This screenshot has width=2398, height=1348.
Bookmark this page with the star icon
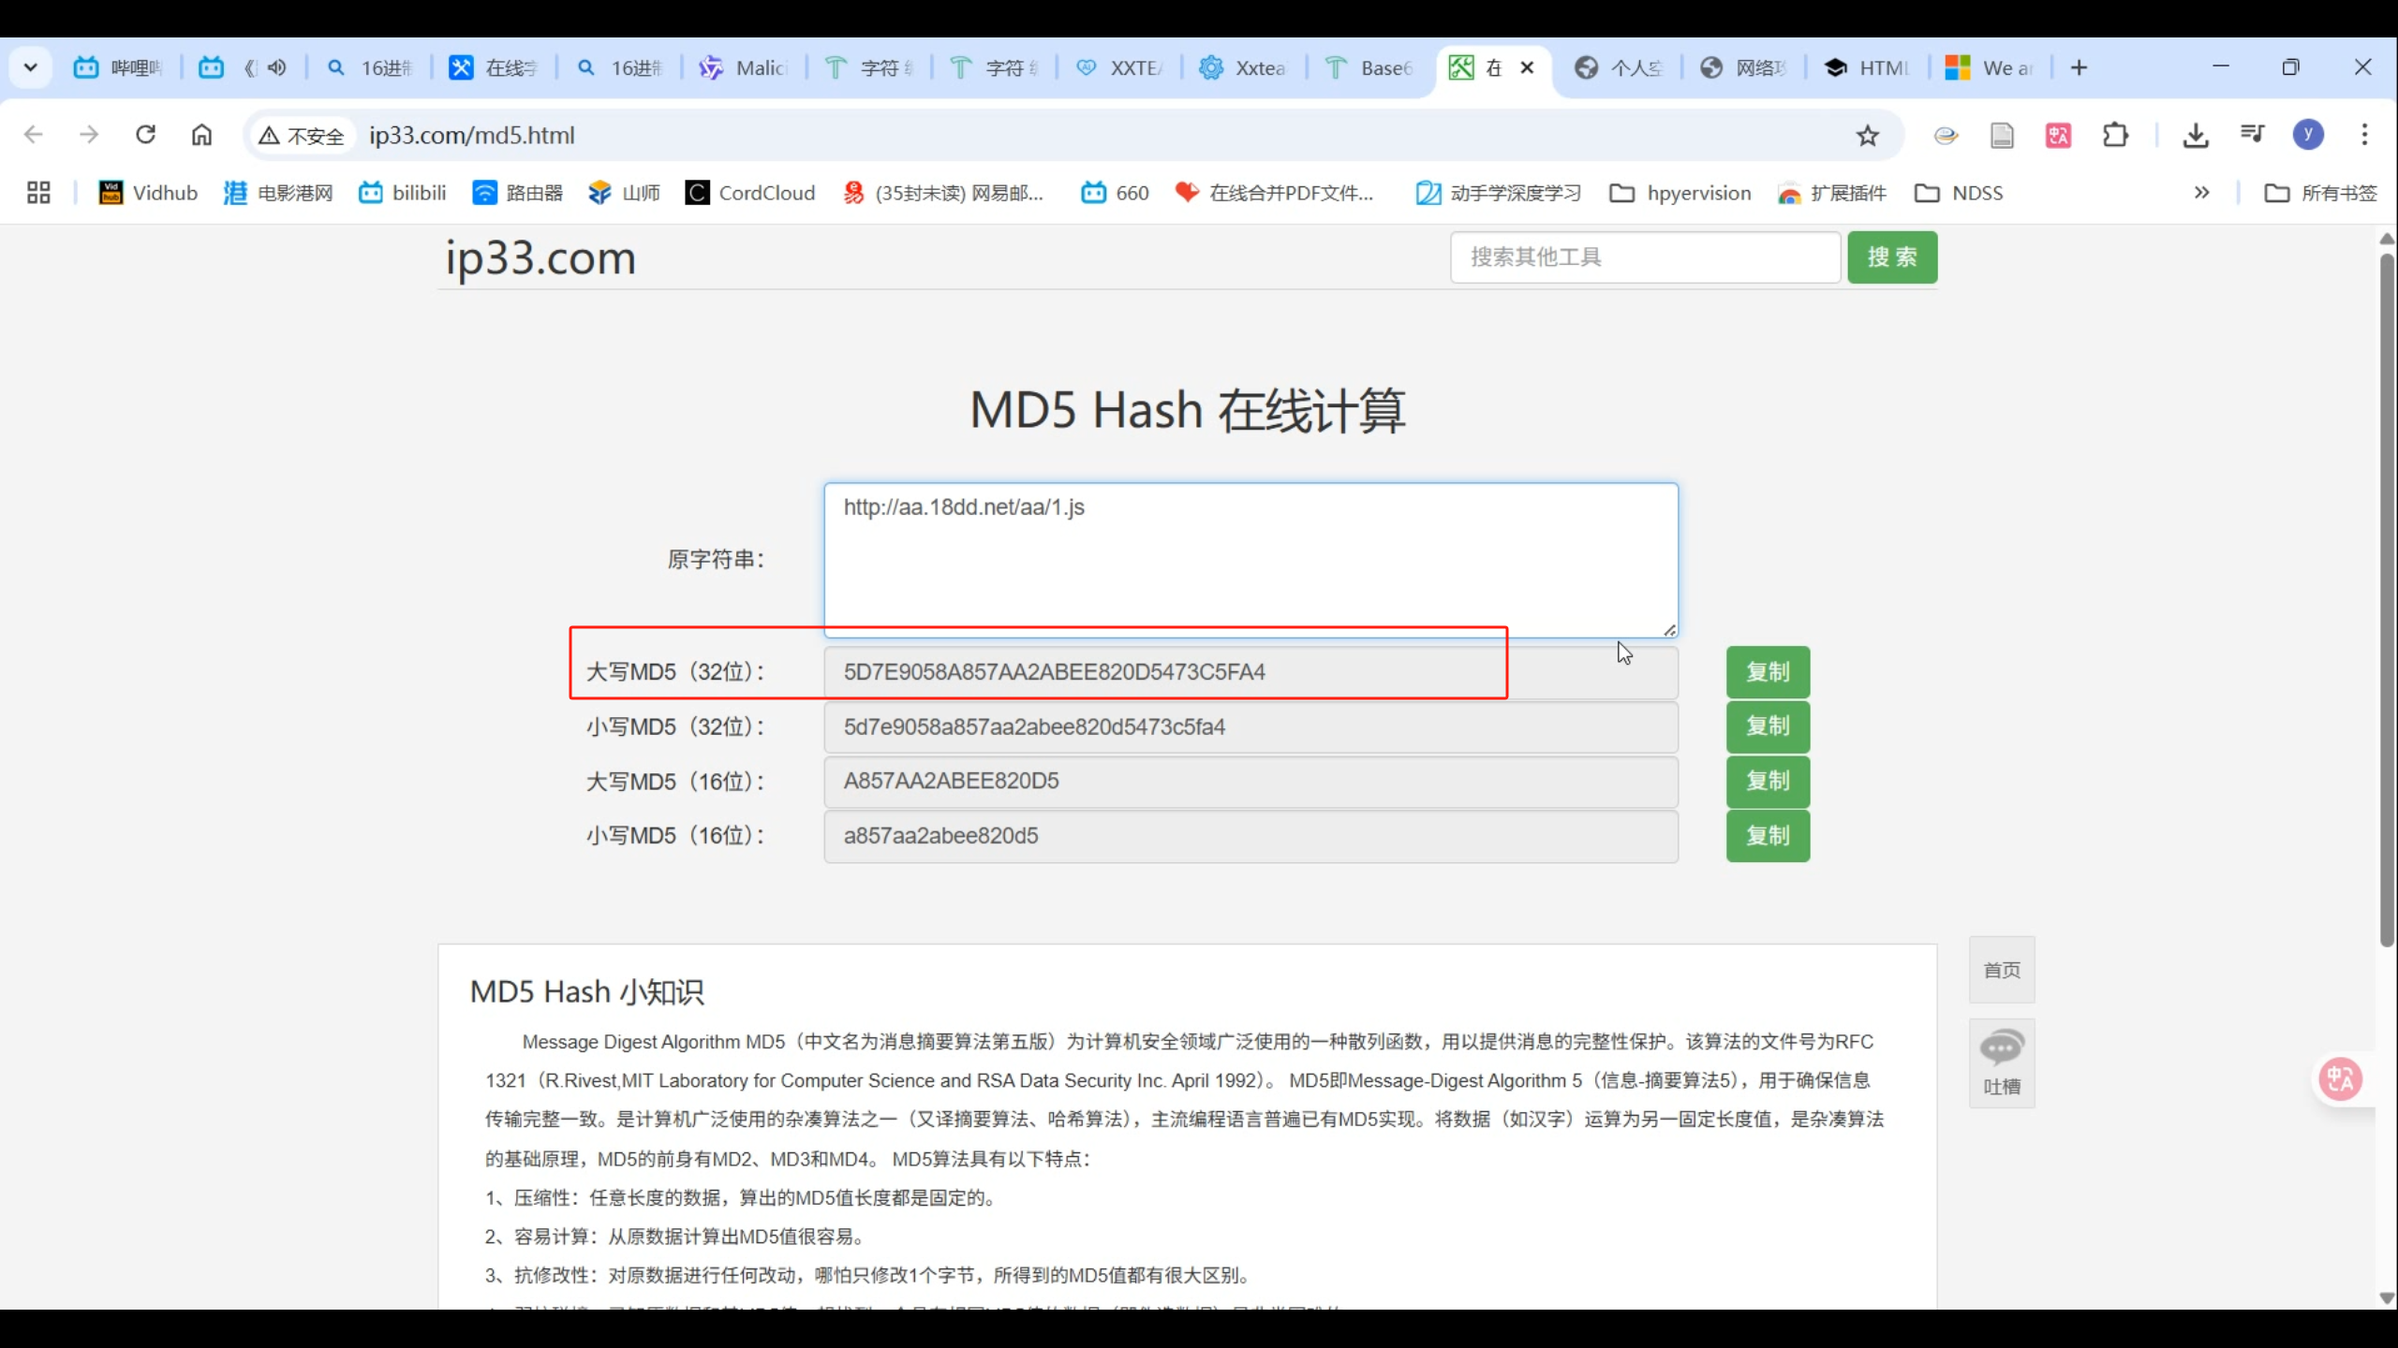click(x=1868, y=136)
